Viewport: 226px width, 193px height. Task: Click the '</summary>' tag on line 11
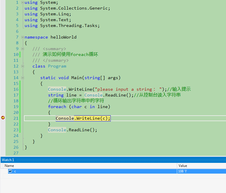(x=56, y=61)
